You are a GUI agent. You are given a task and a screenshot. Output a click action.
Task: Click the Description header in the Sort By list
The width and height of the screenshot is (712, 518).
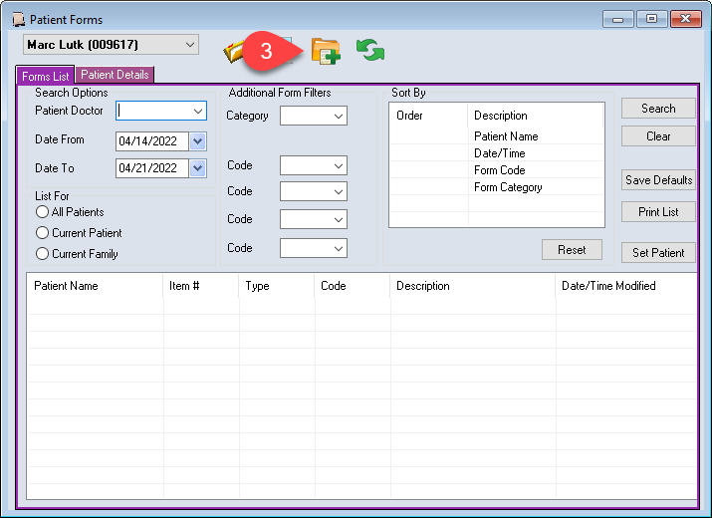(536, 116)
